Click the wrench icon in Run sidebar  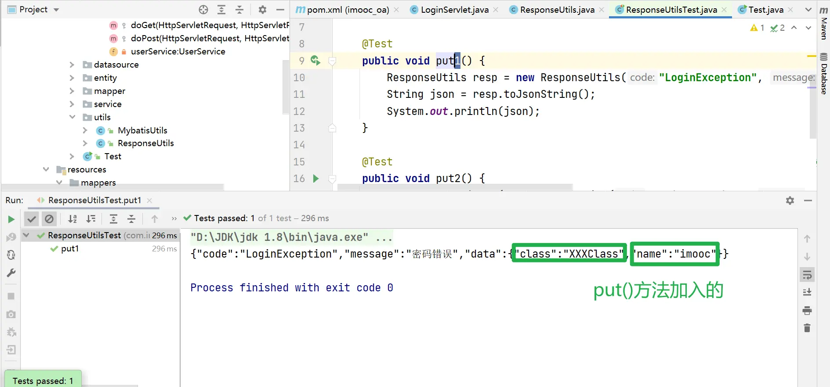(11, 273)
